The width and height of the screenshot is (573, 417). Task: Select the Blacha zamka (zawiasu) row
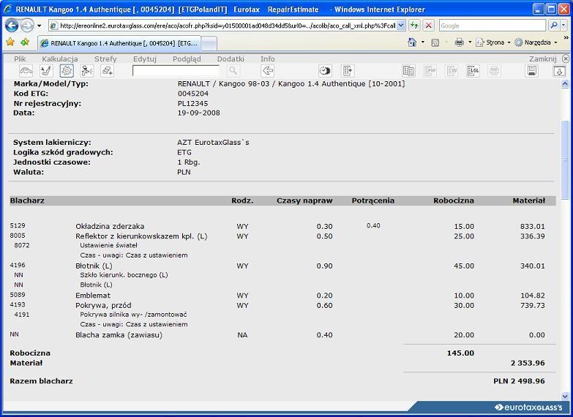click(x=278, y=335)
